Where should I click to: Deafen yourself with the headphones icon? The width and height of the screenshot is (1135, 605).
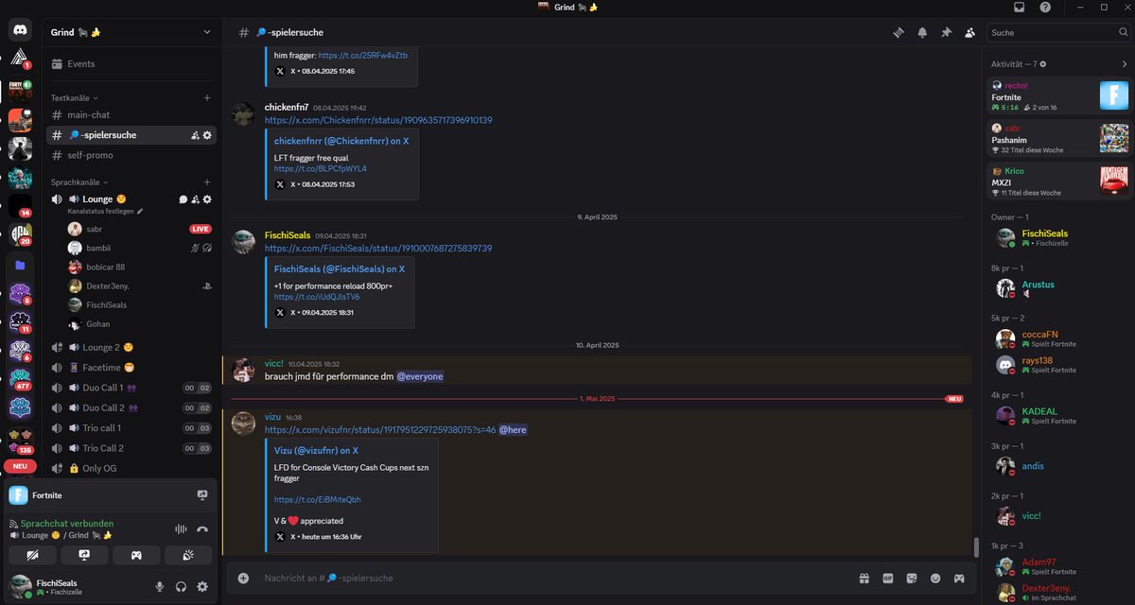pyautogui.click(x=181, y=586)
